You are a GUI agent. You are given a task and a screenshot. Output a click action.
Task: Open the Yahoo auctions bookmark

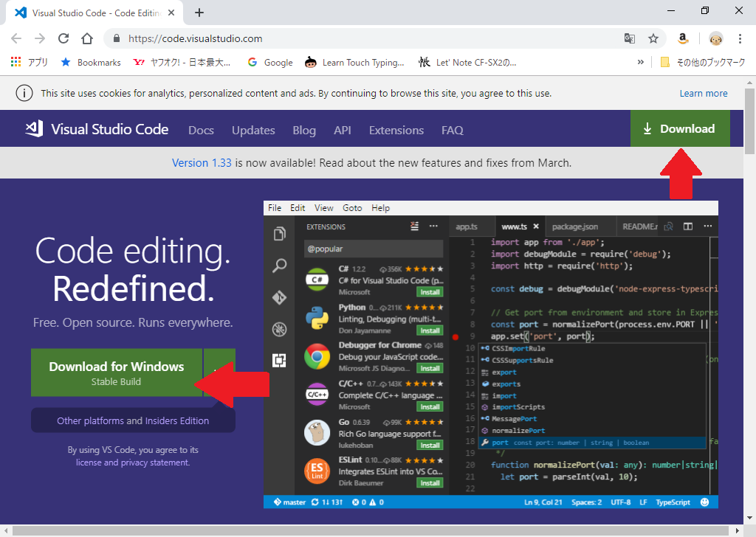[x=182, y=62]
